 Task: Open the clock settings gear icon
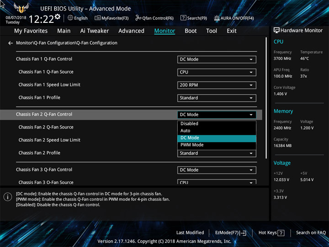58,16
